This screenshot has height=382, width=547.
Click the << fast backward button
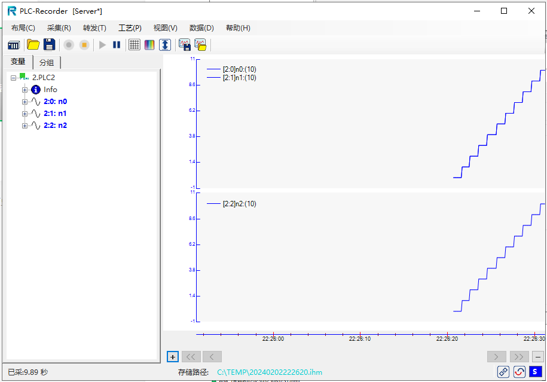[191, 357]
